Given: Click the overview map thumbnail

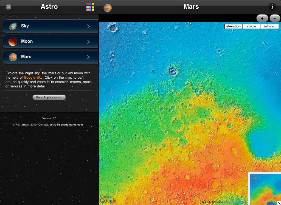Looking at the screenshot, I should [x=265, y=189].
